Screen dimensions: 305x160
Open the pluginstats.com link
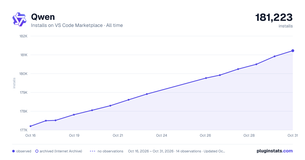275,151
